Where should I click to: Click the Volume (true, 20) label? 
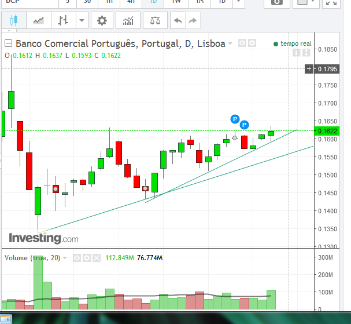click(x=32, y=258)
